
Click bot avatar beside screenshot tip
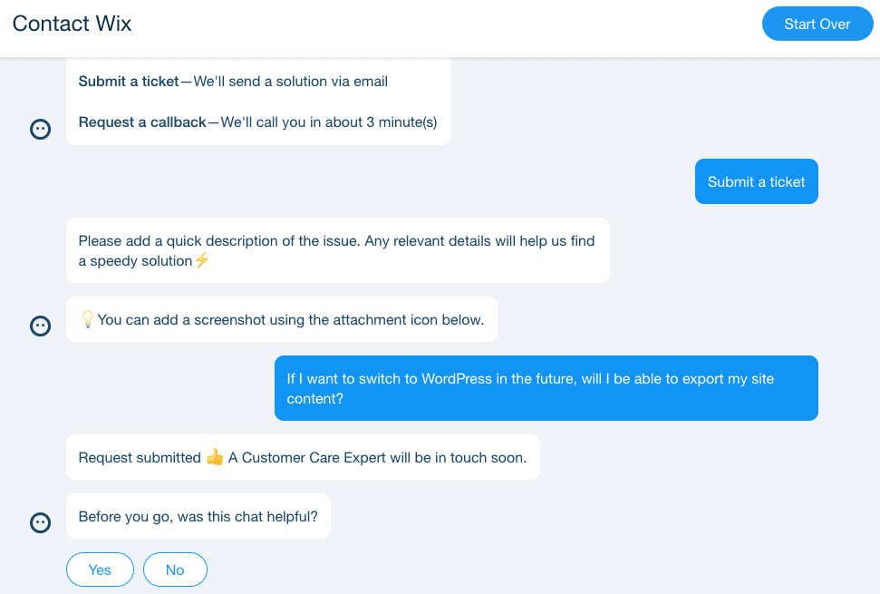[41, 326]
